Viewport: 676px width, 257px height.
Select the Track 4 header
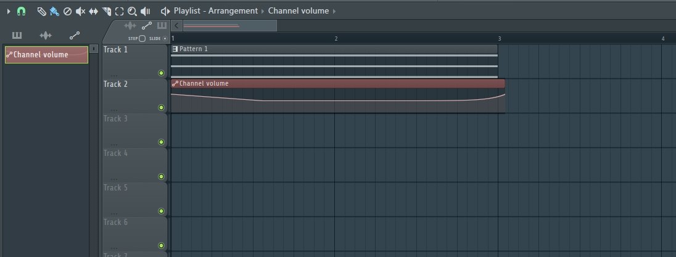click(x=134, y=165)
